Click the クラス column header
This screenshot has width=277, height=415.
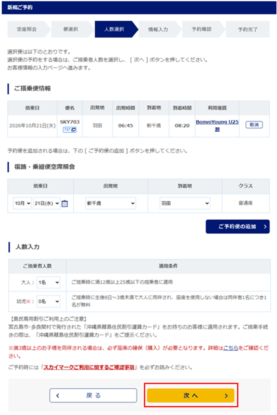246,186
